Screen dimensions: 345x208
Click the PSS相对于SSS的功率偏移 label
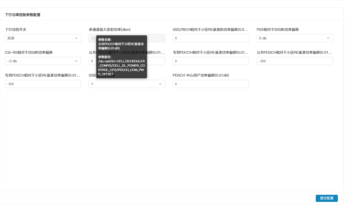click(x=278, y=29)
